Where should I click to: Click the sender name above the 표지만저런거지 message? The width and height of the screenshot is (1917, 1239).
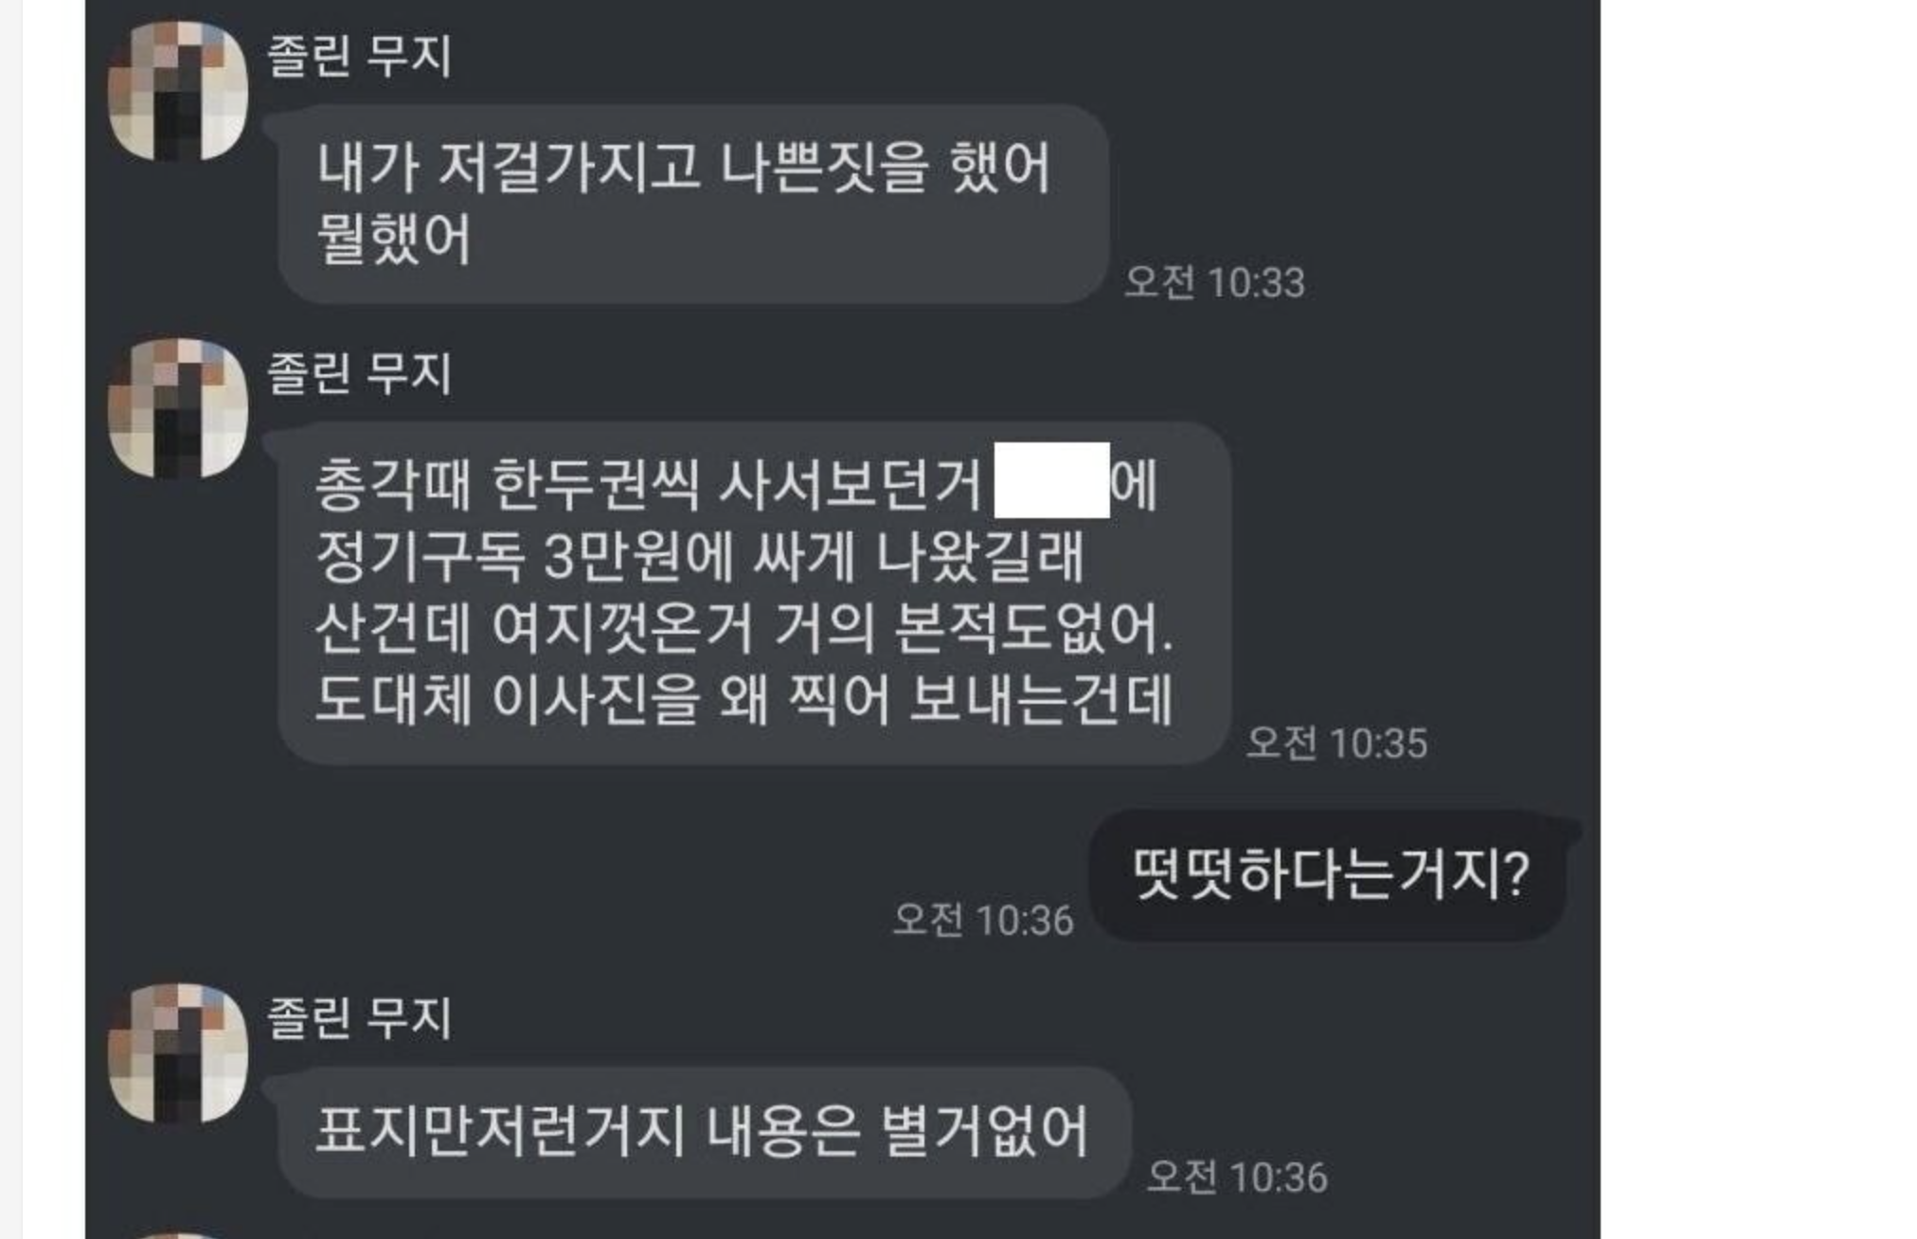click(x=359, y=1017)
